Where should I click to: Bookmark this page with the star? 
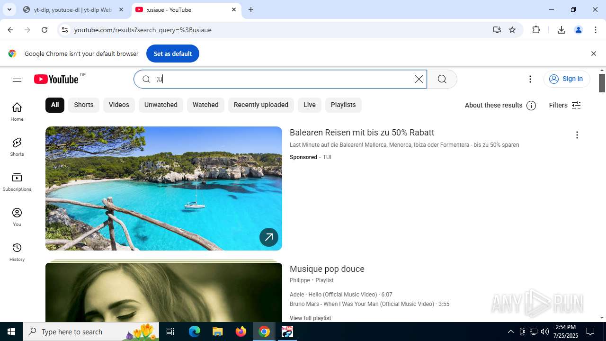pyautogui.click(x=512, y=30)
